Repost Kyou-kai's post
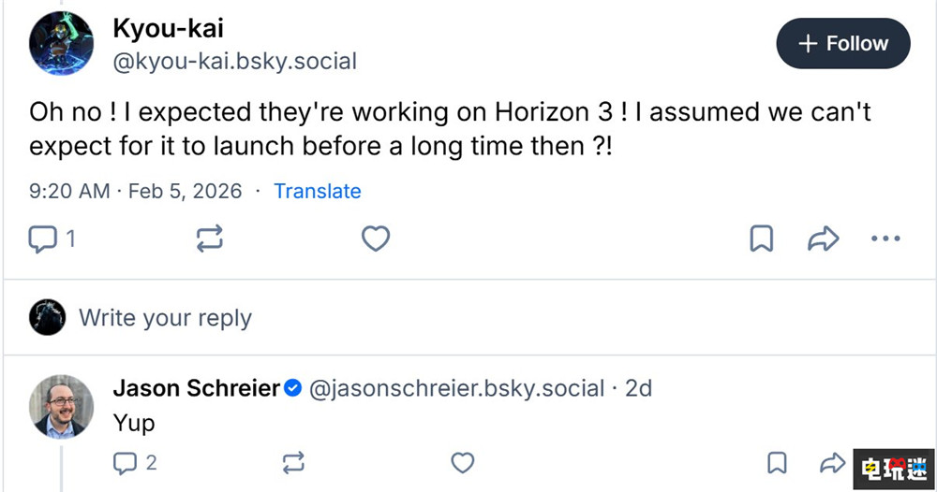Screen dimensions: 937x492 (209, 239)
